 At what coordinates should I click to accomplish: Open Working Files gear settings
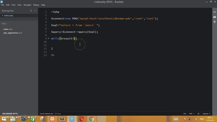click(x=31, y=11)
